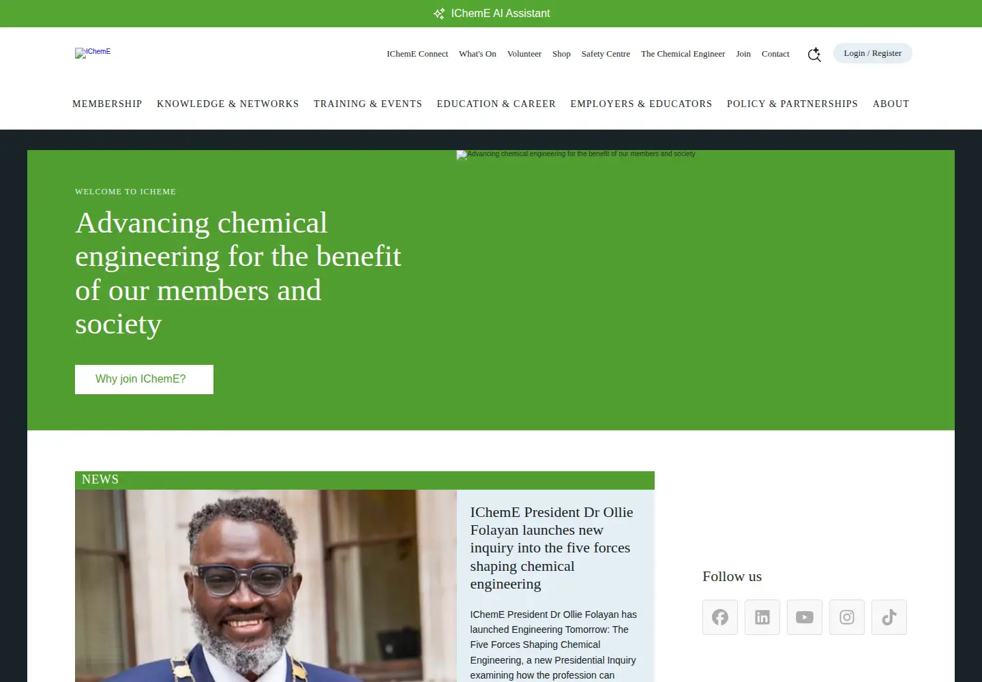Screen dimensions: 982x682
Task: Open Employers & Educators menu
Action: click(641, 104)
